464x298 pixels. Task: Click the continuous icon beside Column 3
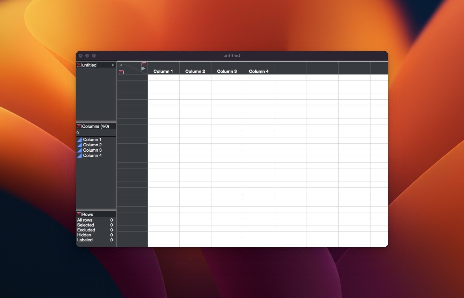tap(80, 150)
